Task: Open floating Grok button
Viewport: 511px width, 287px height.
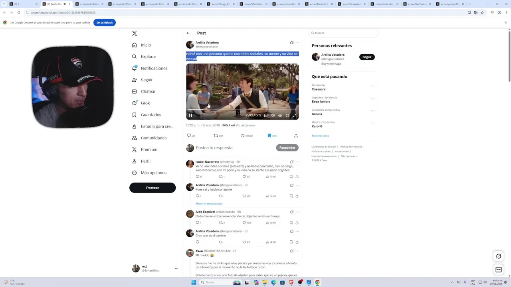Action: (x=499, y=256)
